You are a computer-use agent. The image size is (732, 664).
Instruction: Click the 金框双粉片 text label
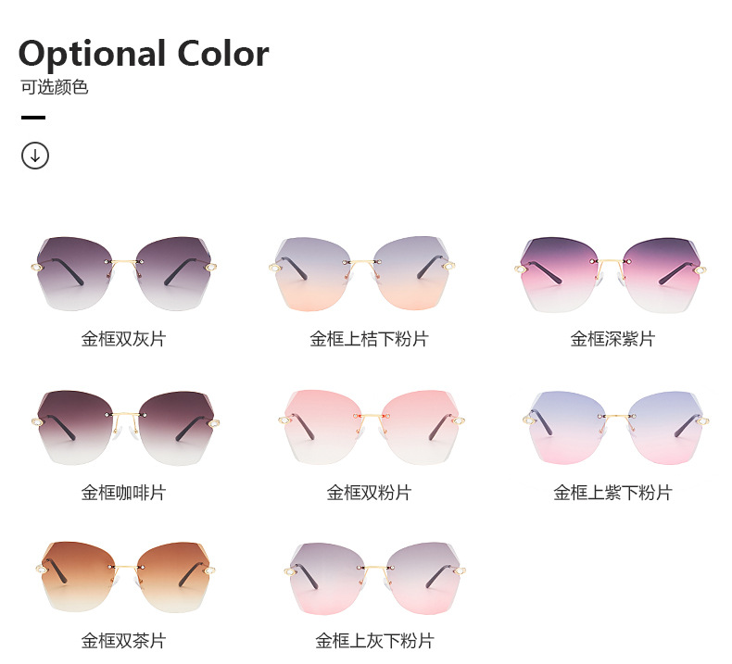(369, 493)
